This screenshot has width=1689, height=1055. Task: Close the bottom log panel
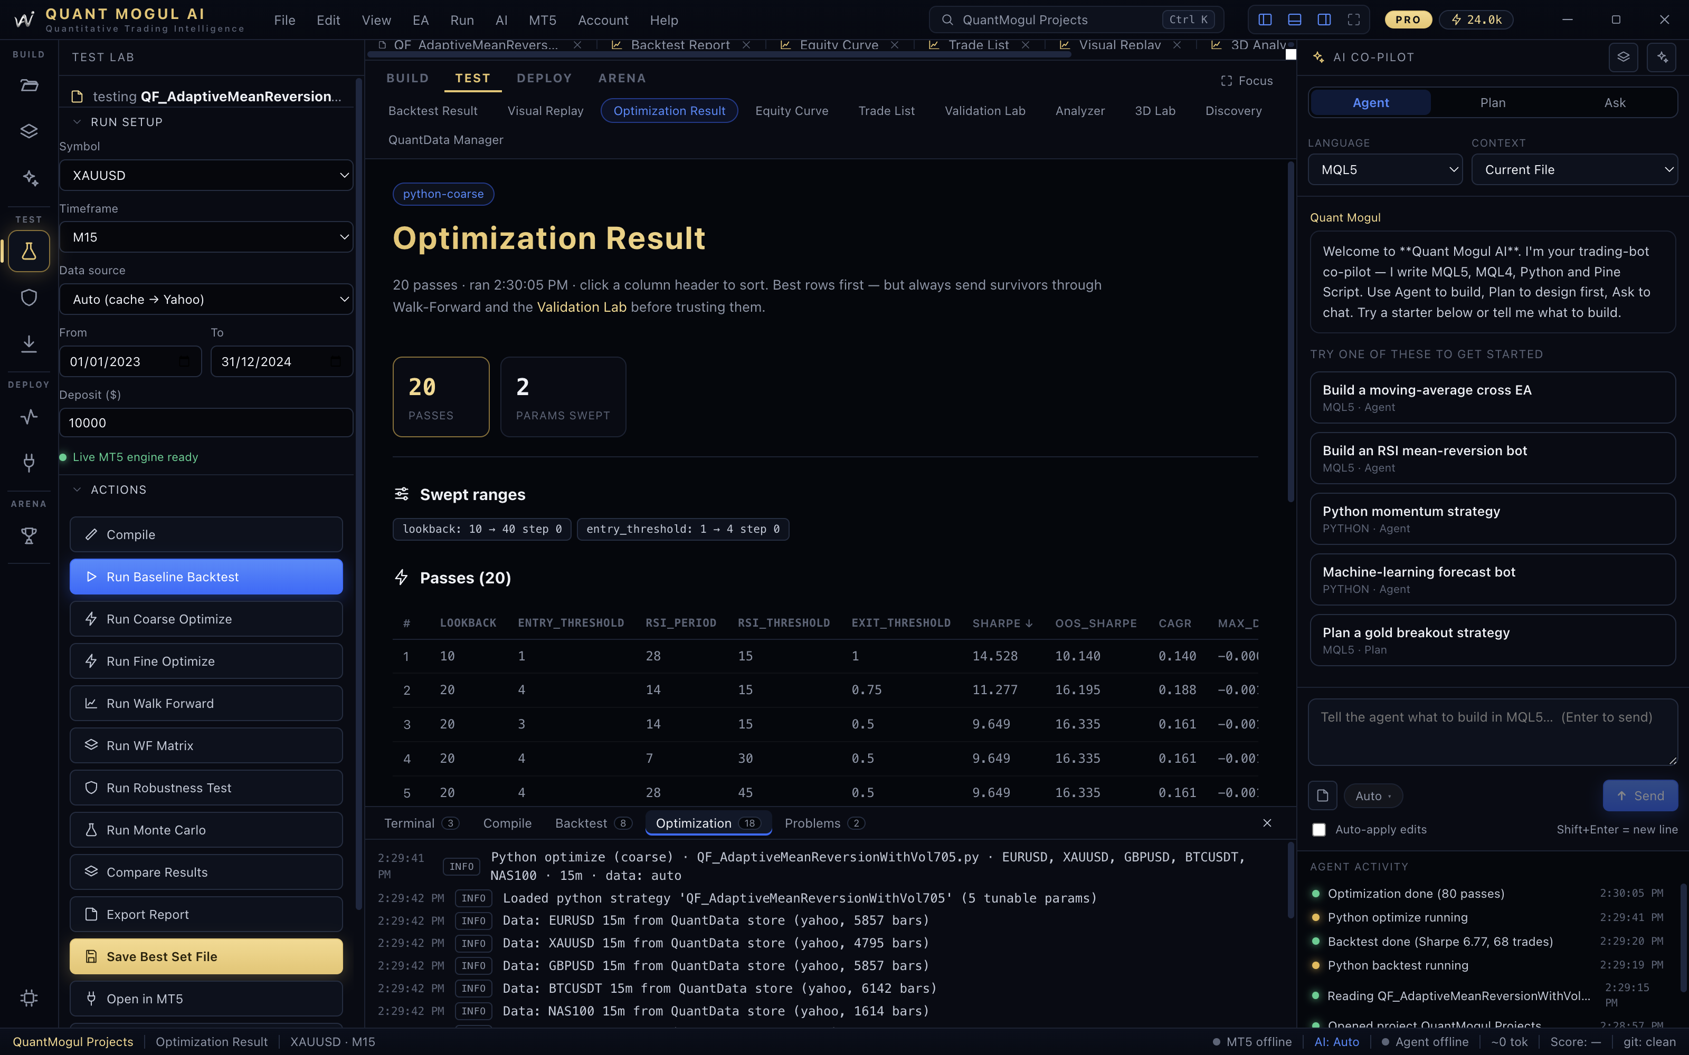(x=1267, y=823)
